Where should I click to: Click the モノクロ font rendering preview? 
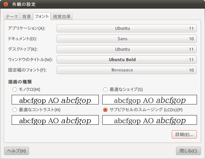coord(55,100)
